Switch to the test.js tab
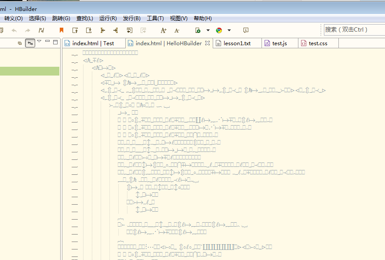This screenshot has width=385, height=260. coord(280,43)
